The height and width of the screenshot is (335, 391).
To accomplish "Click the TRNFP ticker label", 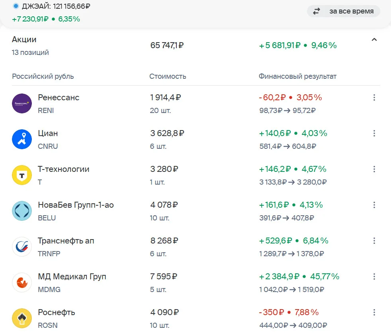I will coord(49,254).
